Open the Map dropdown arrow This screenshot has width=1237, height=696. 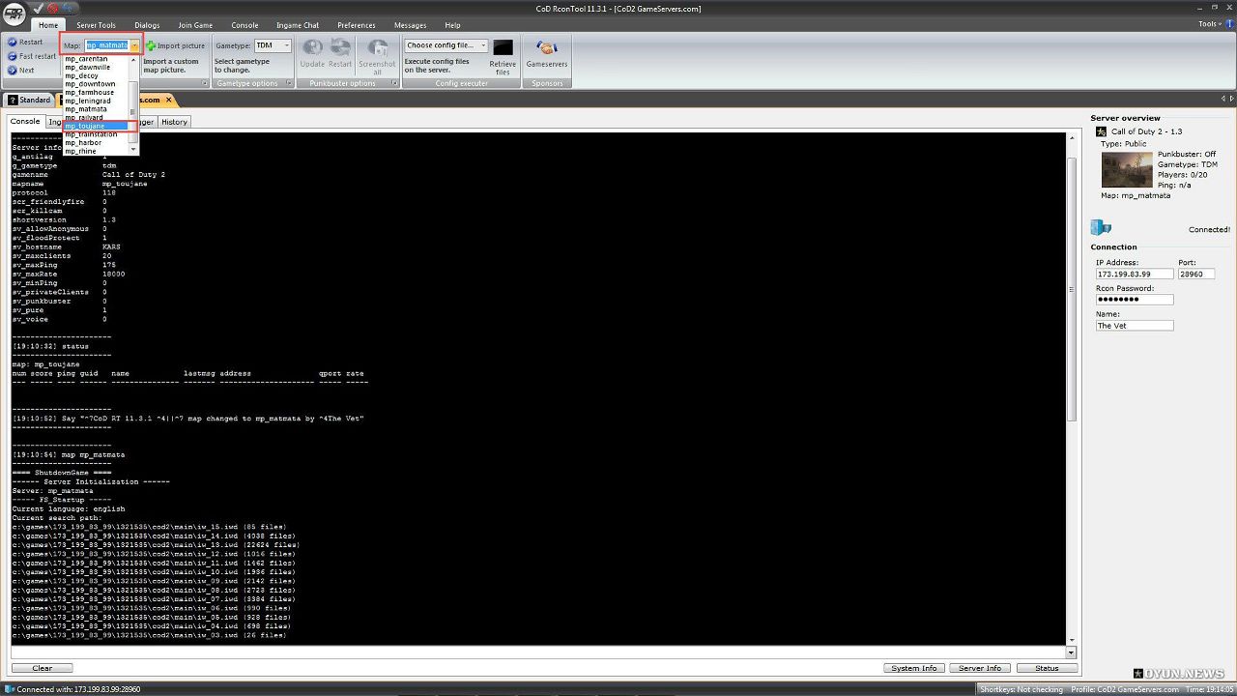coord(135,45)
